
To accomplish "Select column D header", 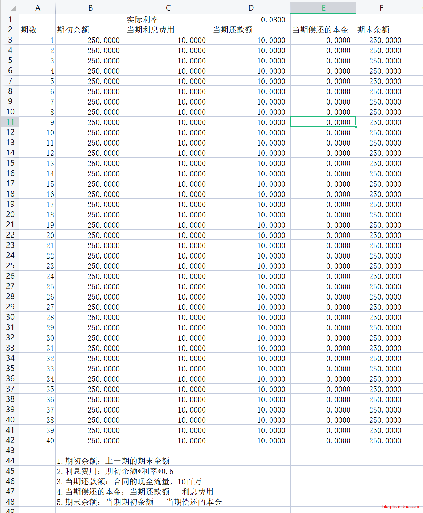I will click(251, 8).
